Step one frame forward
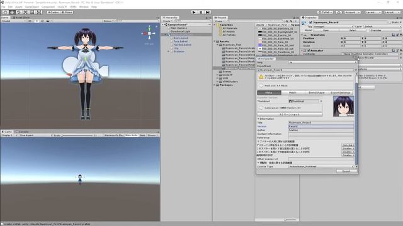 coord(208,12)
